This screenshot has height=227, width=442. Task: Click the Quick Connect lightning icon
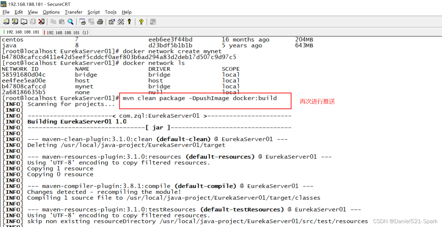point(15,21)
